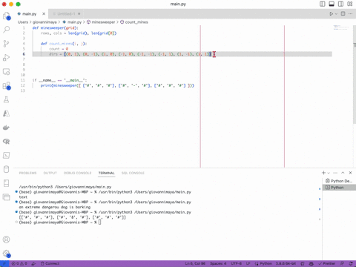Open the Remote Explorer monitor icon
The height and width of the screenshot is (267, 356).
pyautogui.click(x=7, y=72)
